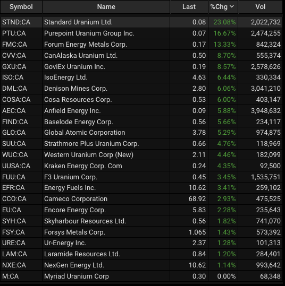
Task: Open Skyharbour Resources Ltd.
Action: [x=85, y=221]
